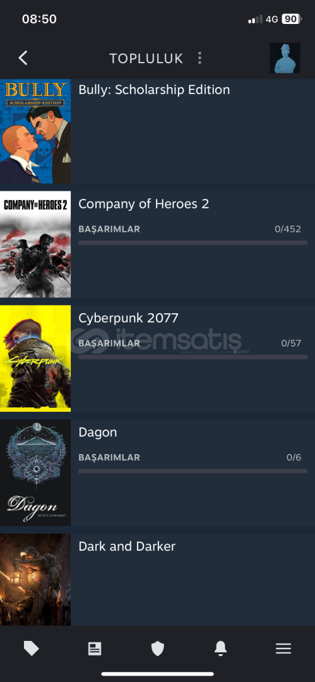Open the hamburger menu icon
This screenshot has height=682, width=315.
(x=283, y=649)
